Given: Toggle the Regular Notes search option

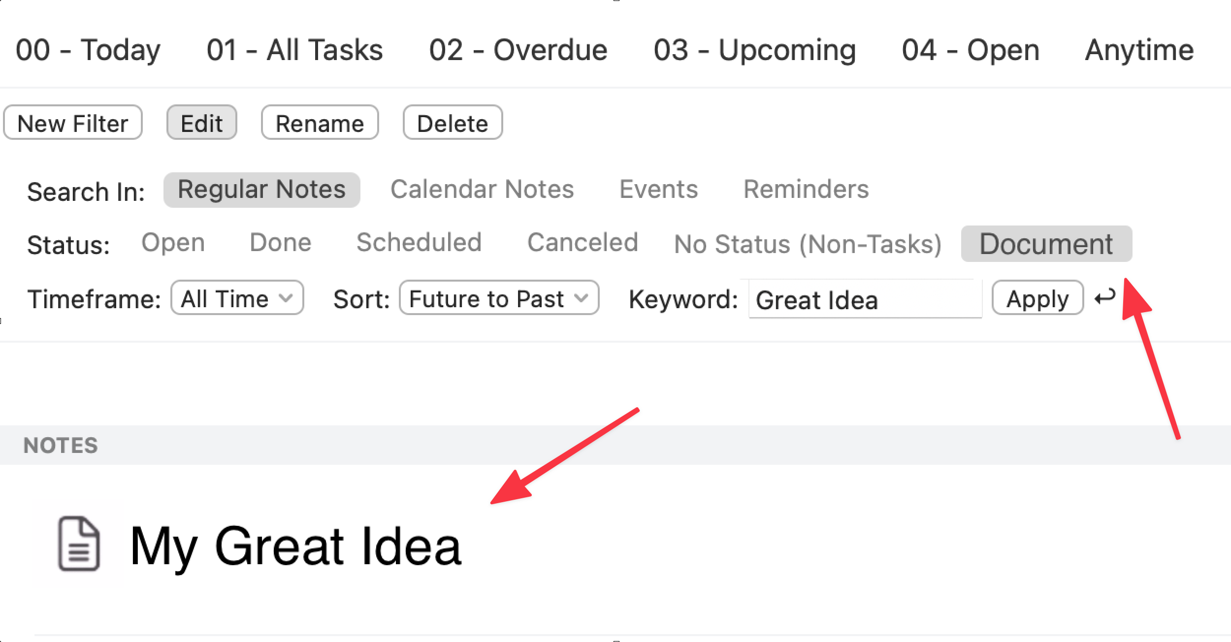Looking at the screenshot, I should (x=261, y=190).
